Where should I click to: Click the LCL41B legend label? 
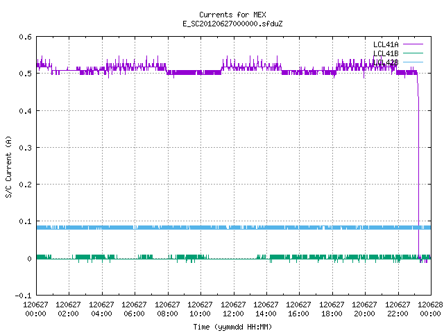click(386, 53)
